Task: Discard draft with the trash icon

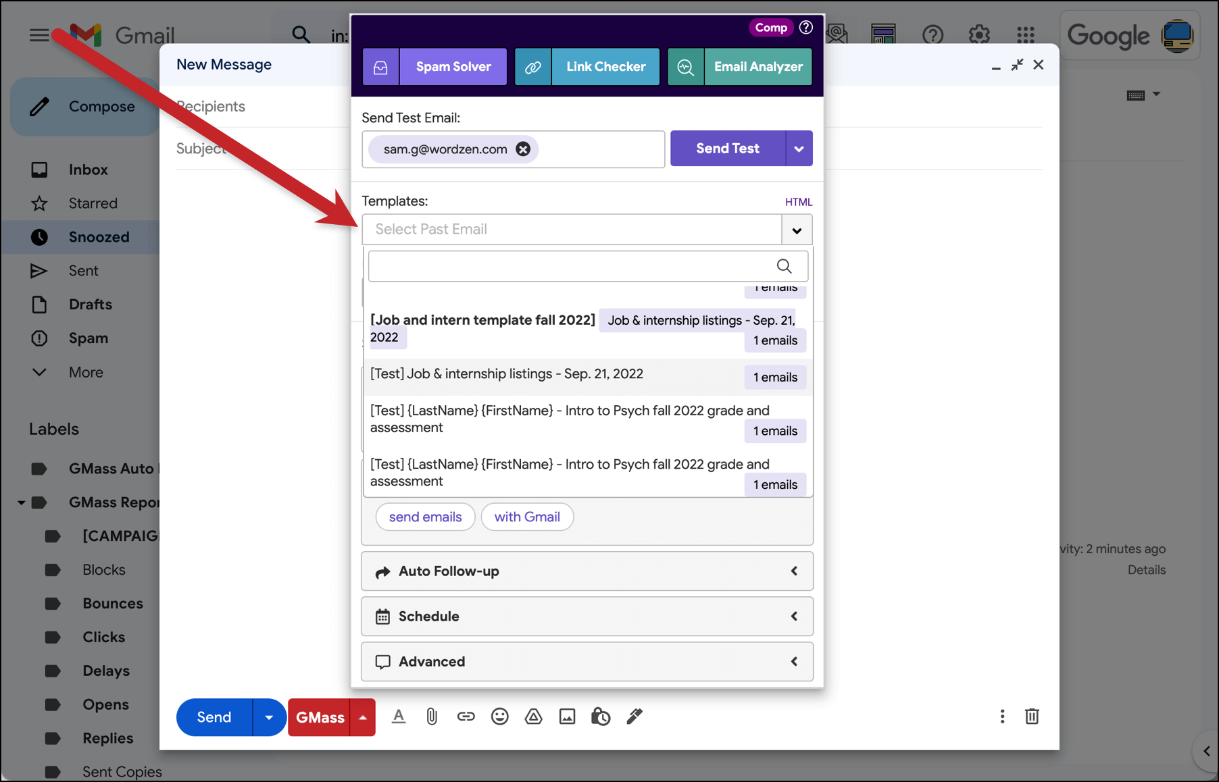Action: pyautogui.click(x=1032, y=716)
